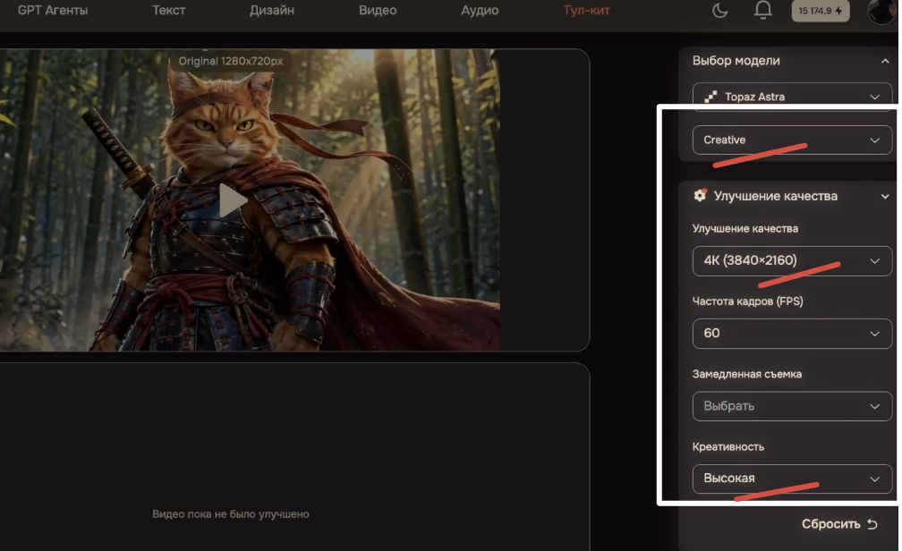
Task: Open the Замедленная съемка Выбрать dropdown
Action: (792, 406)
